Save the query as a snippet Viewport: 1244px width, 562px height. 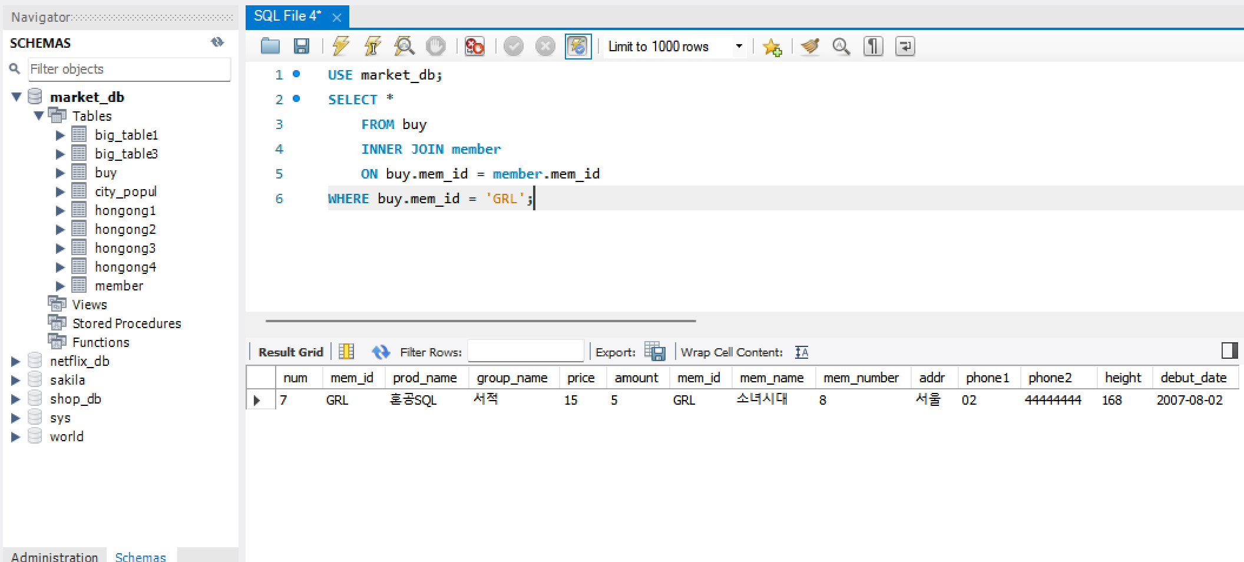[x=772, y=47]
